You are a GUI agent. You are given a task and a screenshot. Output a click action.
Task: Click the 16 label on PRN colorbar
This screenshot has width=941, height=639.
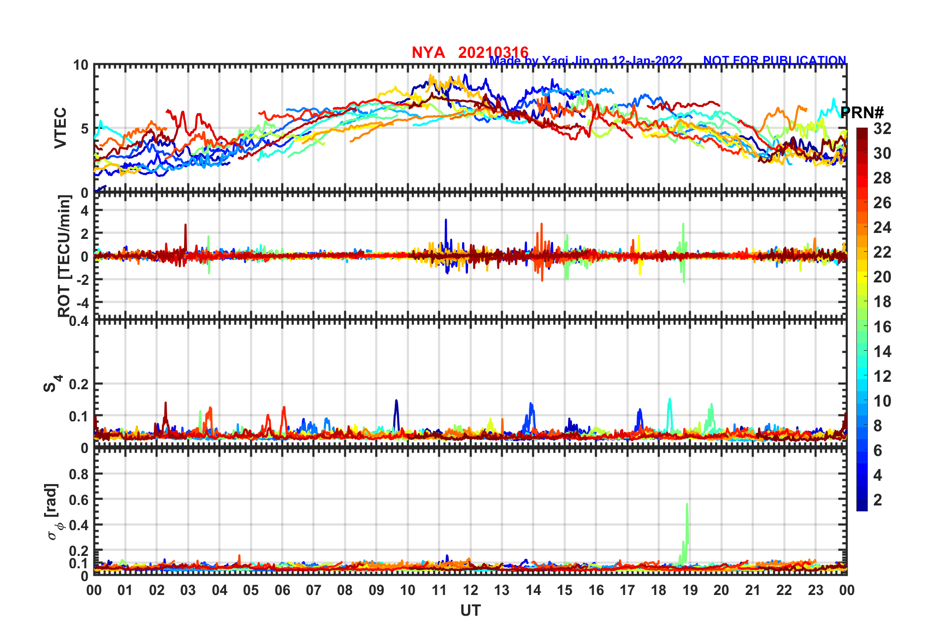pyautogui.click(x=882, y=326)
